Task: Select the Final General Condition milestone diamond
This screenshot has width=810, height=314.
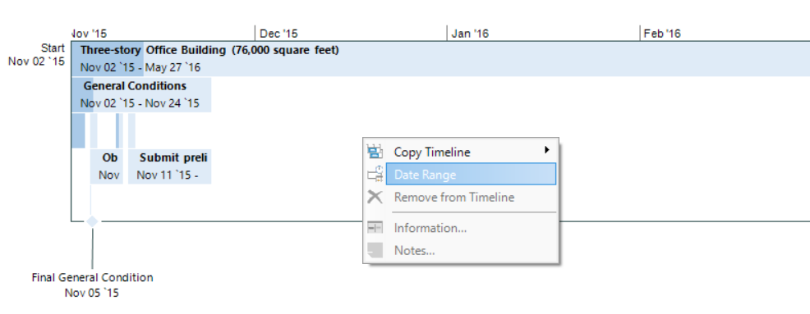Action: [92, 221]
